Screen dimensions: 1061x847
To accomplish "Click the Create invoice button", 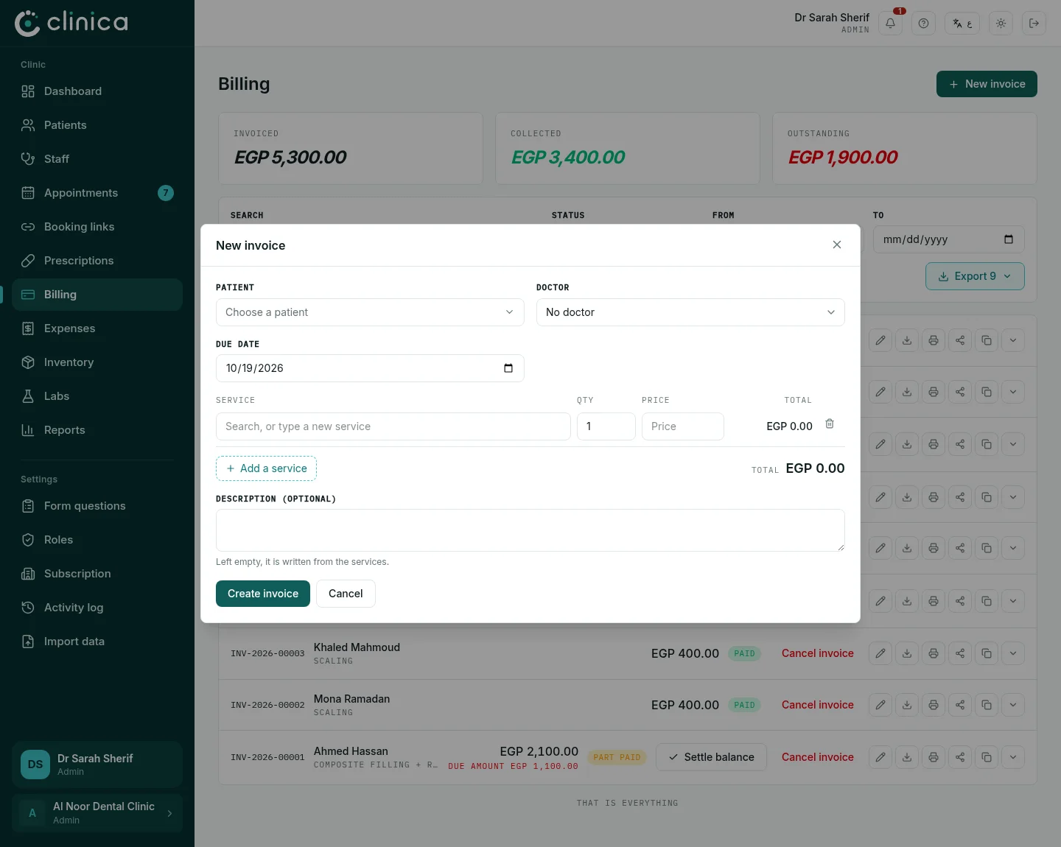I will 263,594.
